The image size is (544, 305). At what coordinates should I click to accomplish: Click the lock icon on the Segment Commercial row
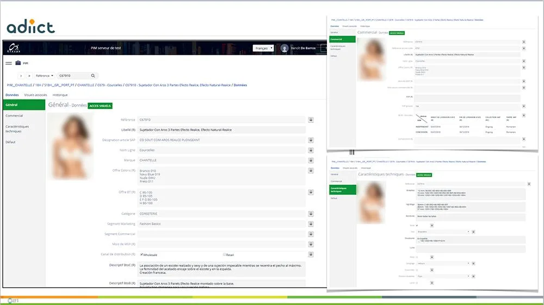click(311, 234)
